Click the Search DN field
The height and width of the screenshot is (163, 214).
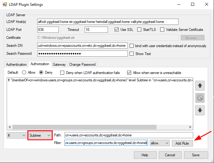pyautogui.click(x=83, y=46)
